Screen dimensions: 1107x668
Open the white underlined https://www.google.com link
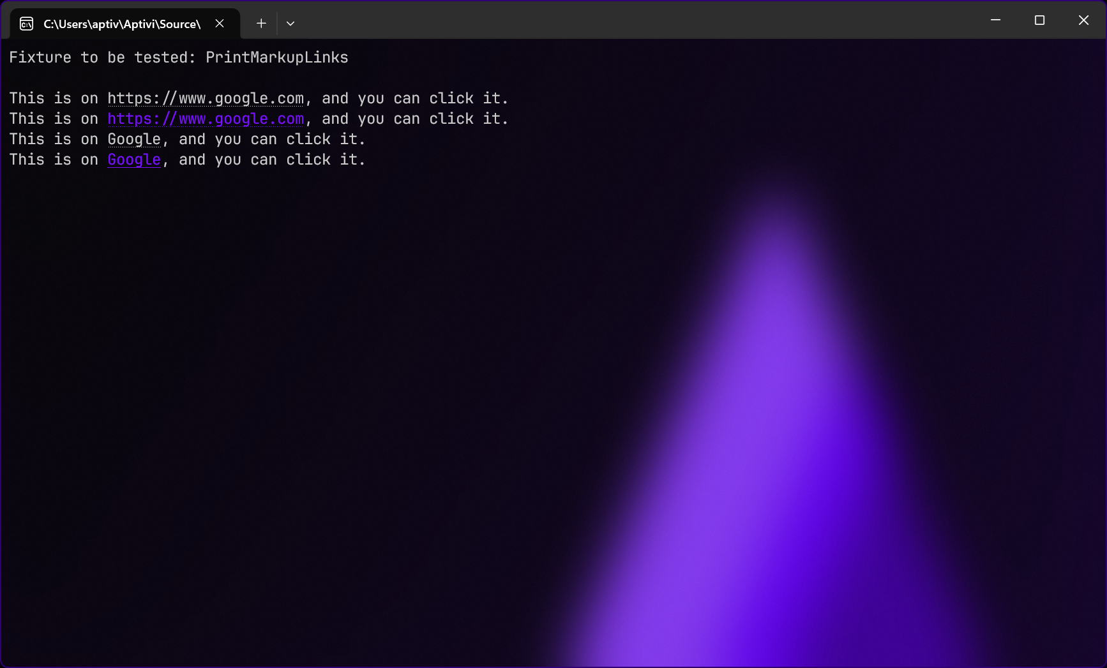[206, 98]
